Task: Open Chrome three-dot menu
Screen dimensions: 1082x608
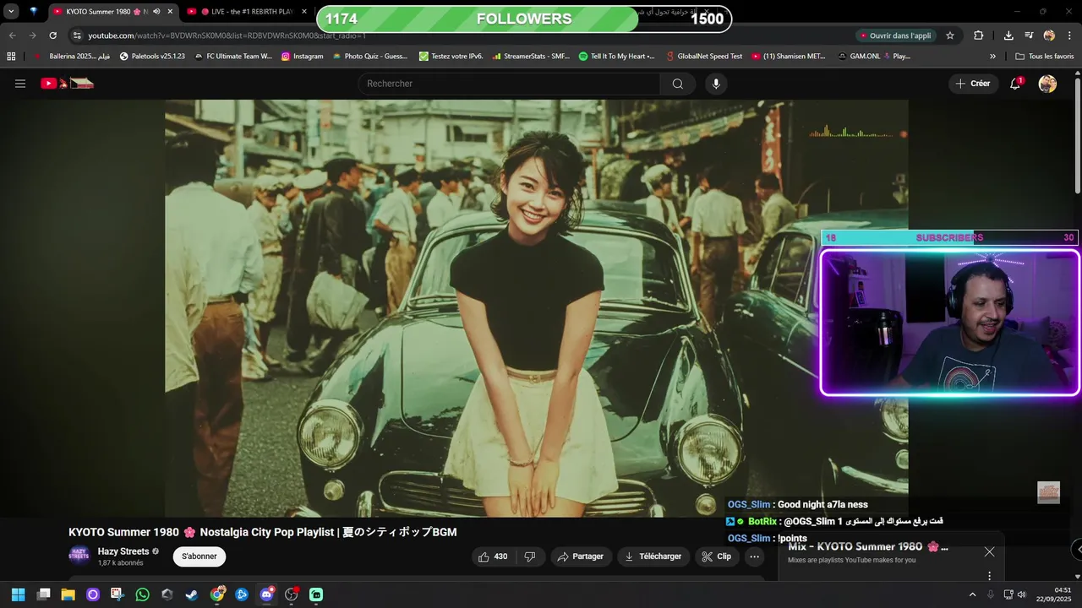Action: coord(1070,35)
